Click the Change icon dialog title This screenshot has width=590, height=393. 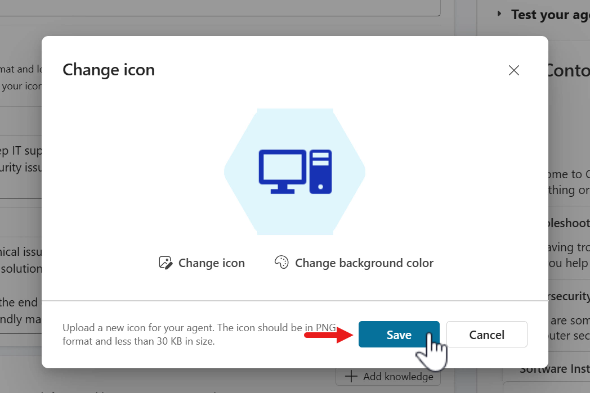pos(109,70)
